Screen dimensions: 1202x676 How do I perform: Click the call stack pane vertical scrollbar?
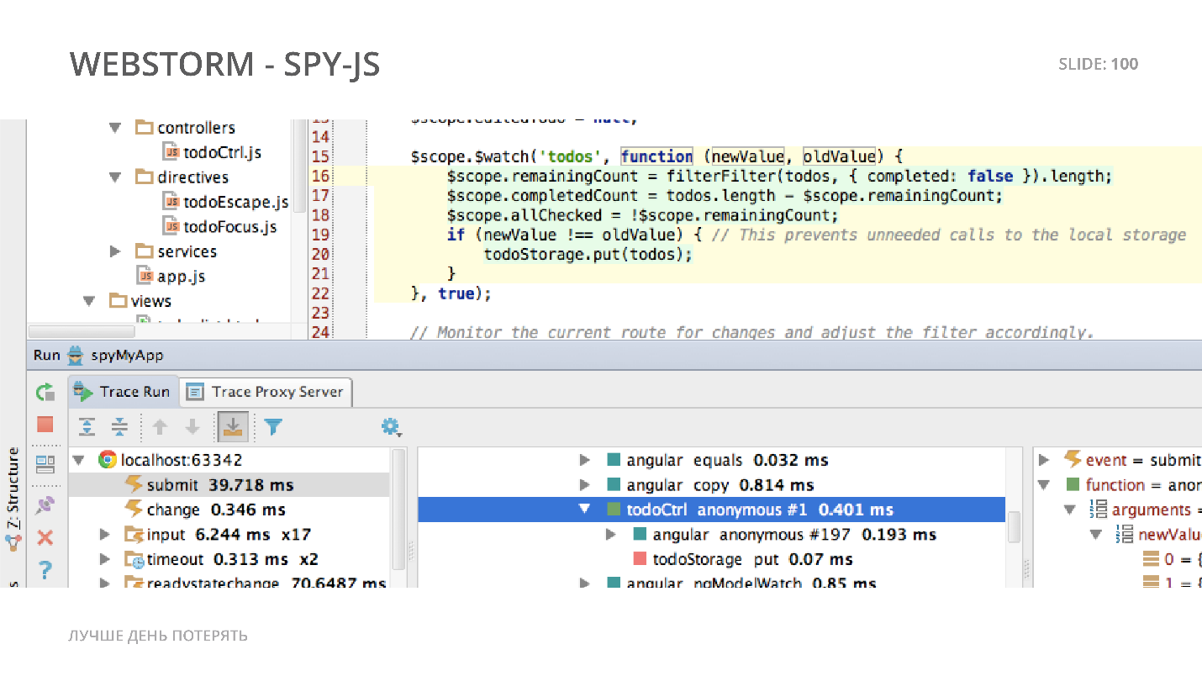[x=1013, y=526]
